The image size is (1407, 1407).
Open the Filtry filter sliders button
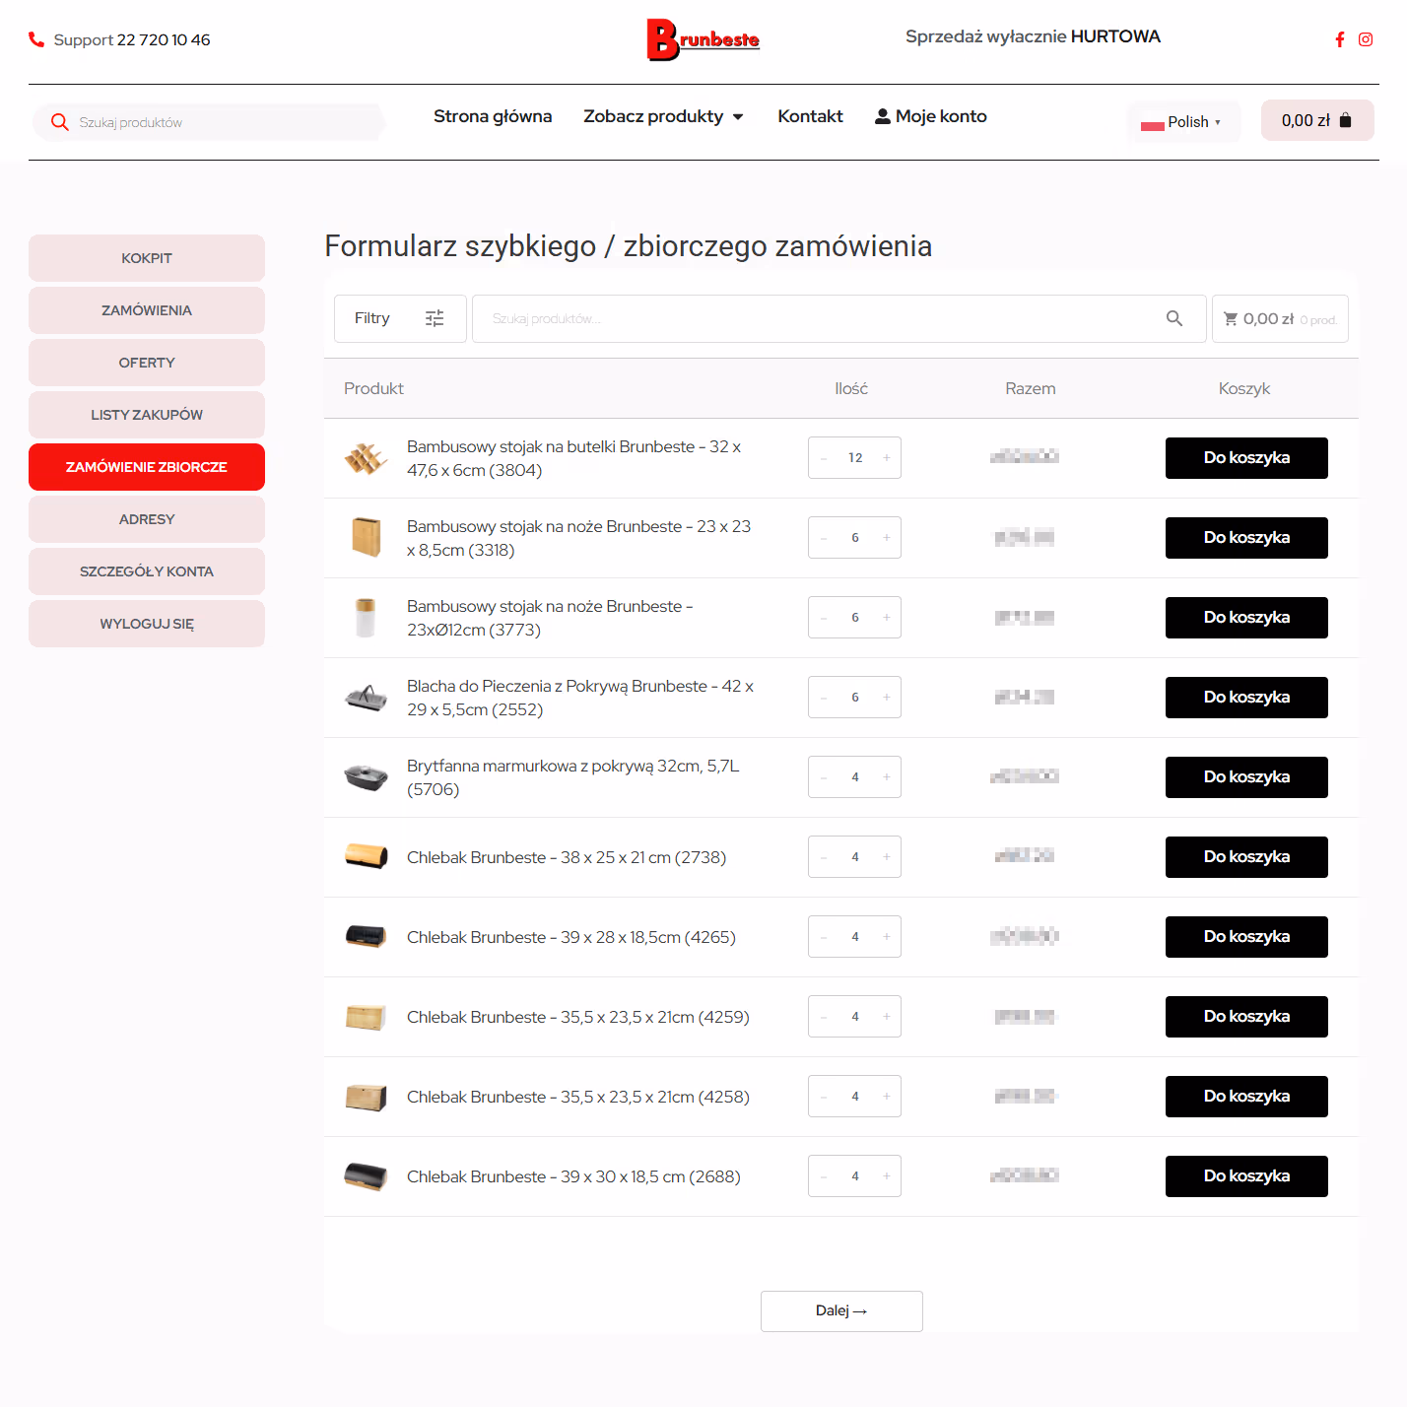point(400,318)
